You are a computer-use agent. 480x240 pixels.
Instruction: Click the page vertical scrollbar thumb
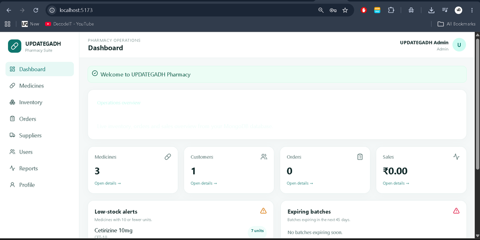[477, 104]
